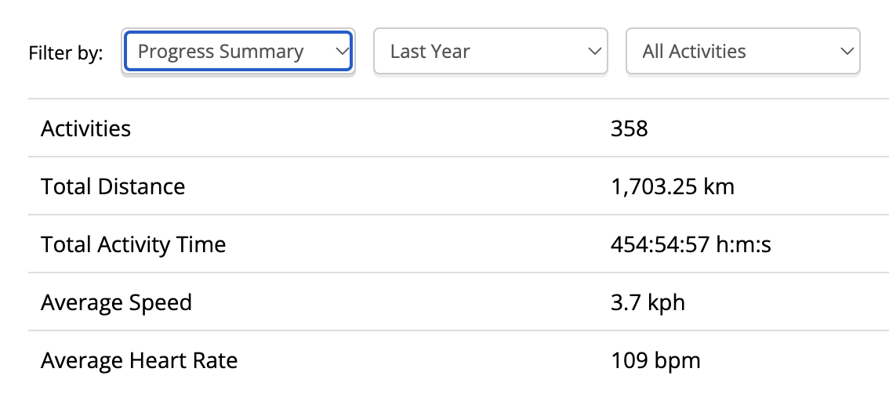This screenshot has width=889, height=401.
Task: Click the chevron arrow beside All Activities
Action: point(846,52)
